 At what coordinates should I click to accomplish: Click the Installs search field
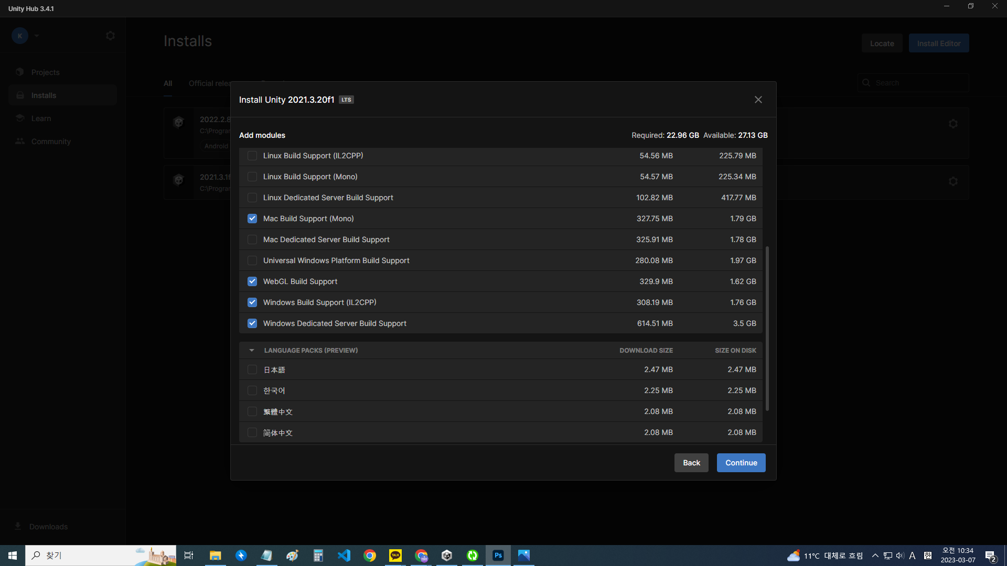click(913, 83)
